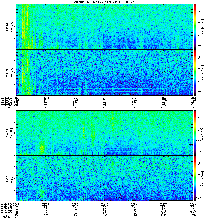
Task: Click the 'THB B⊥ freq [Hz]' axis label
Action: tap(9, 27)
